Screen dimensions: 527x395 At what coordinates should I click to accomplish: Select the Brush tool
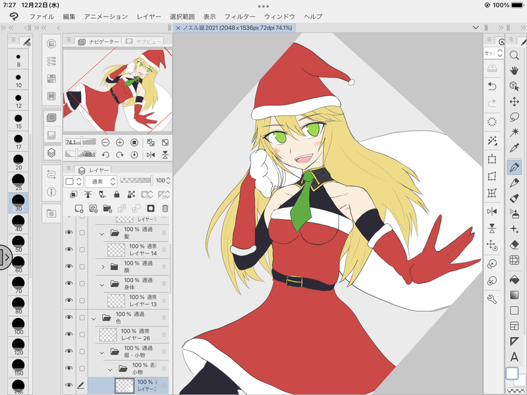(514, 198)
